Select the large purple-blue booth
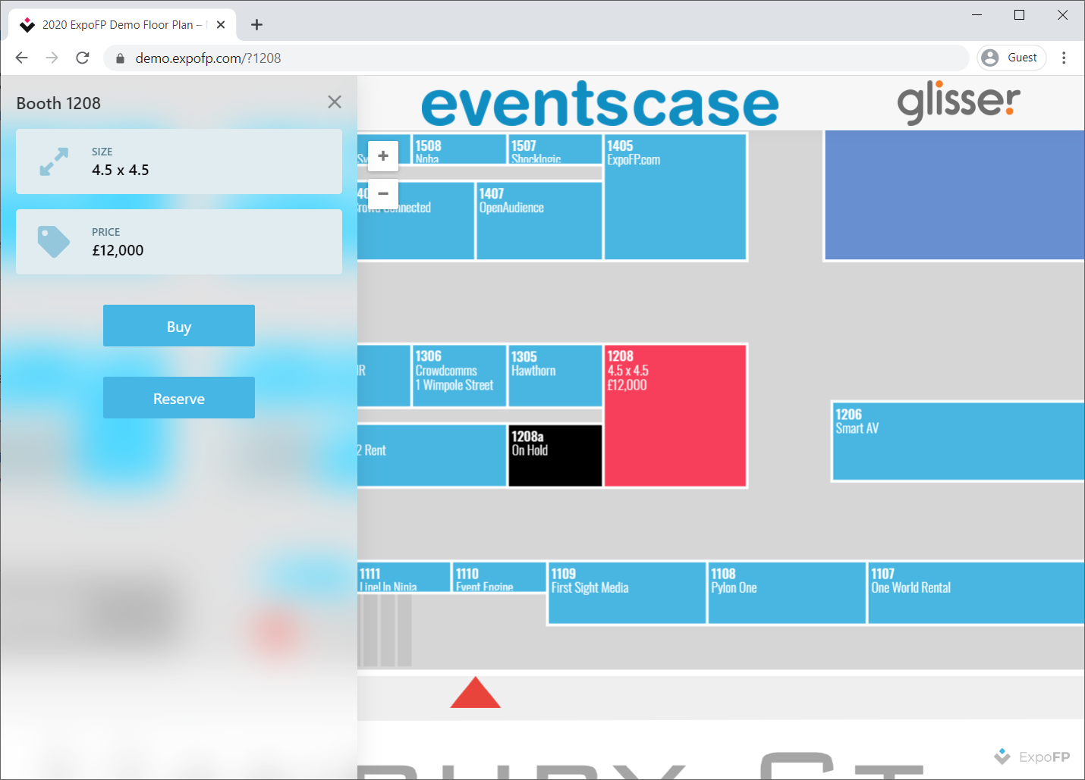 (954, 195)
